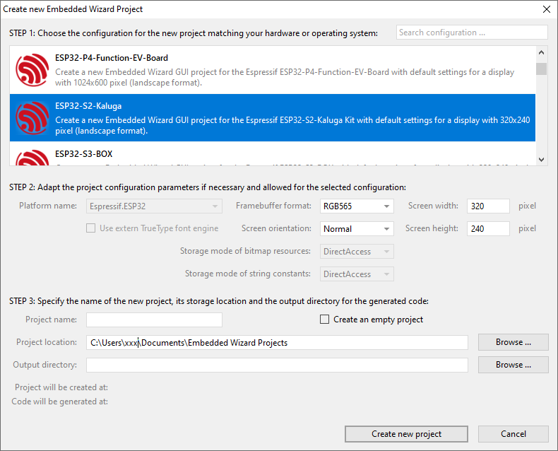Browse for the Project location folder

tap(513, 342)
